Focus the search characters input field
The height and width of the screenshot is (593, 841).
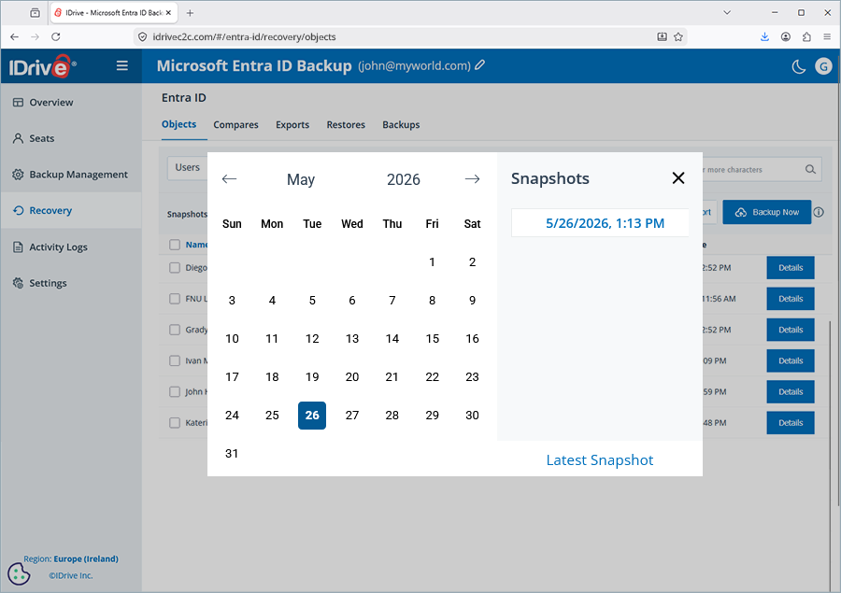[751, 169]
